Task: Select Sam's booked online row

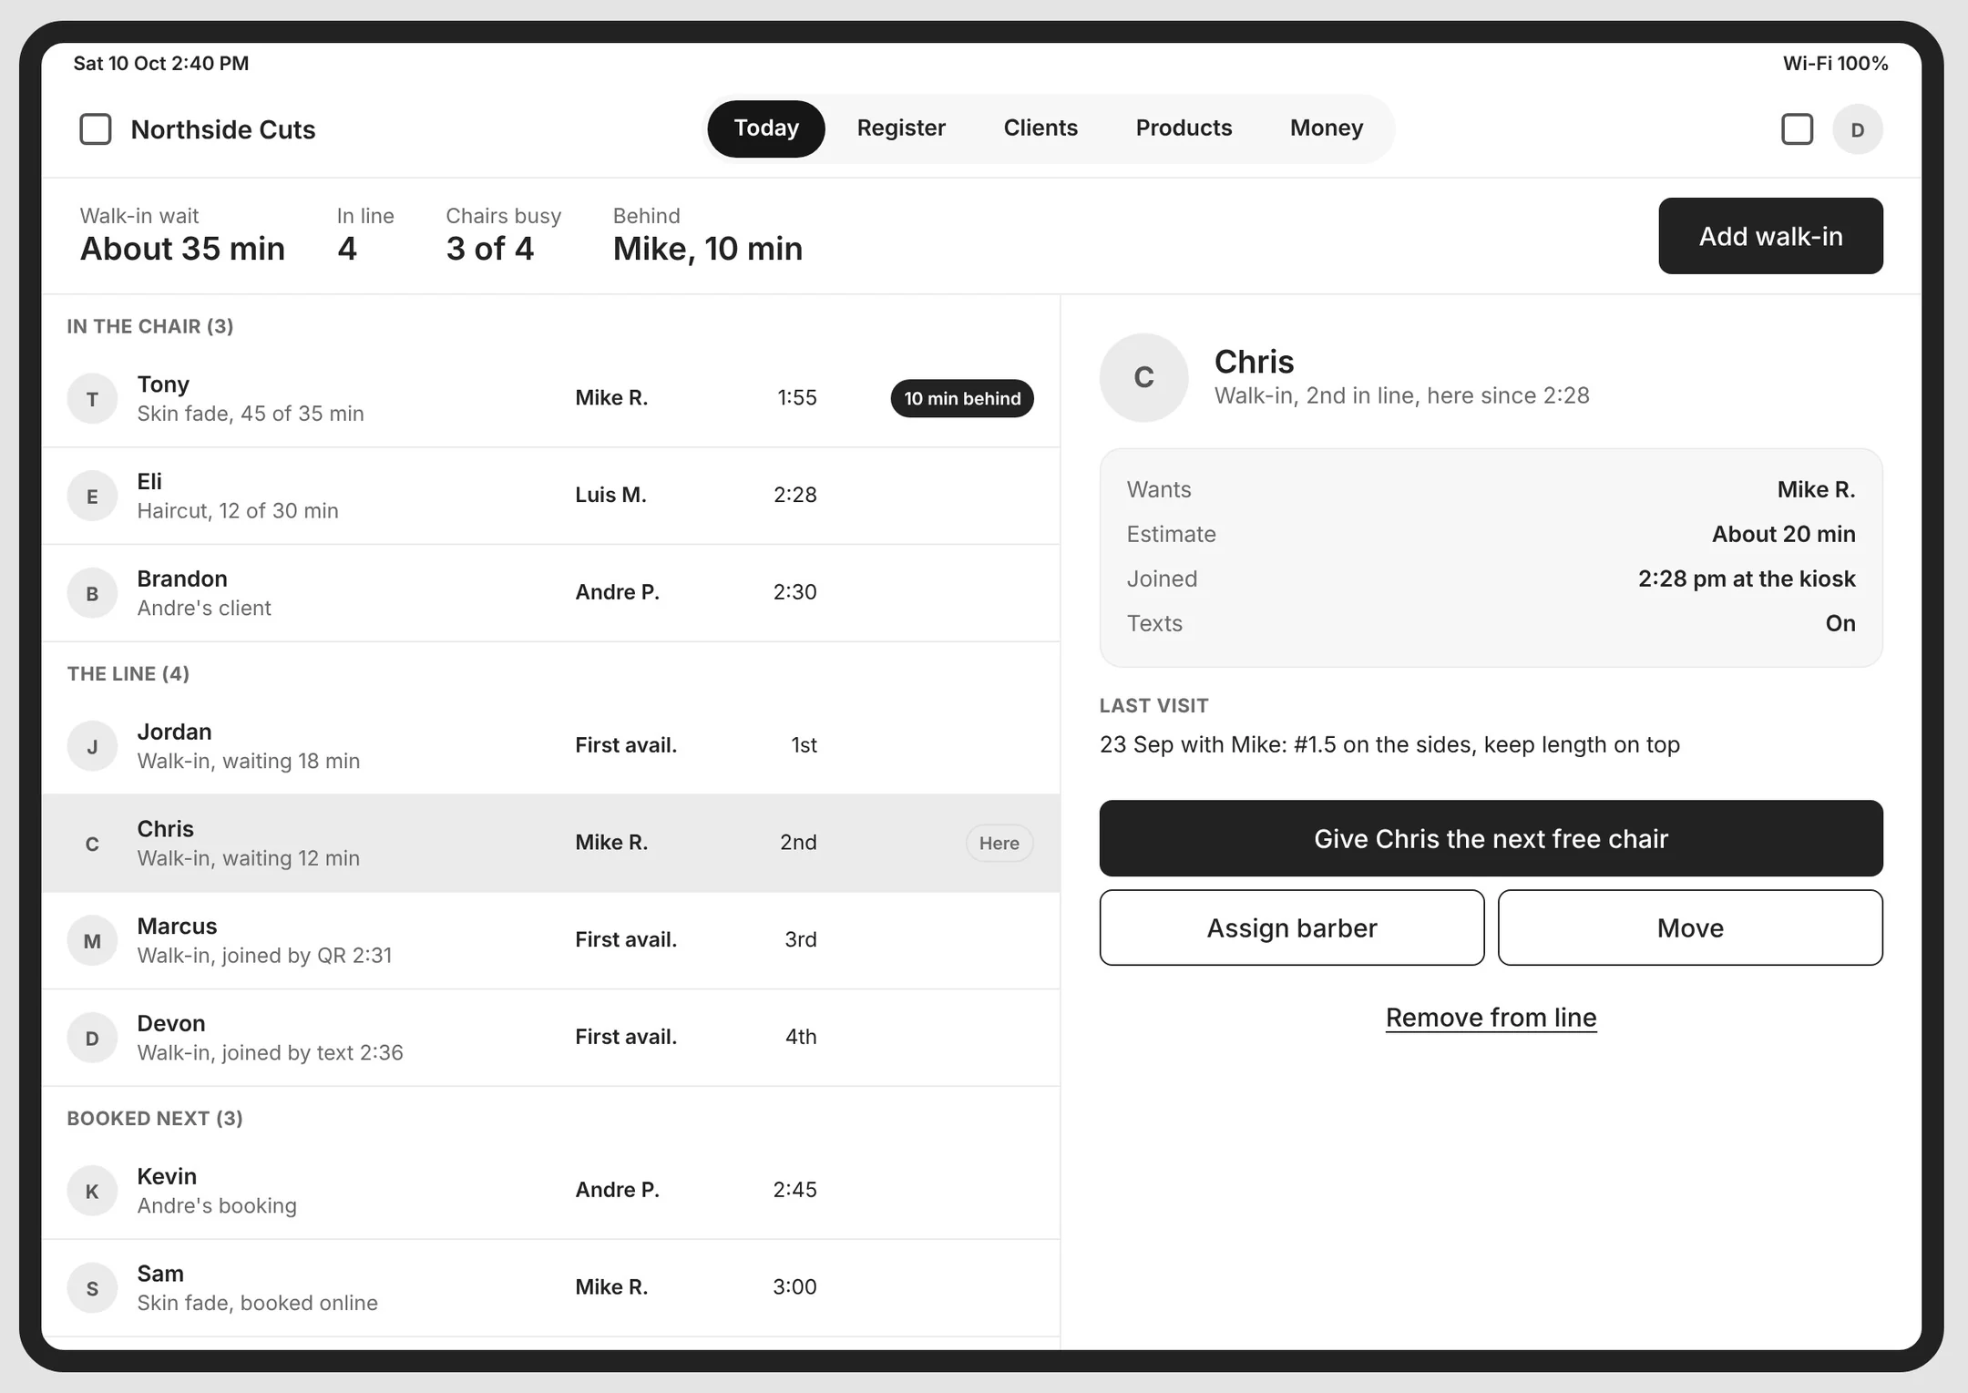Action: [x=550, y=1288]
